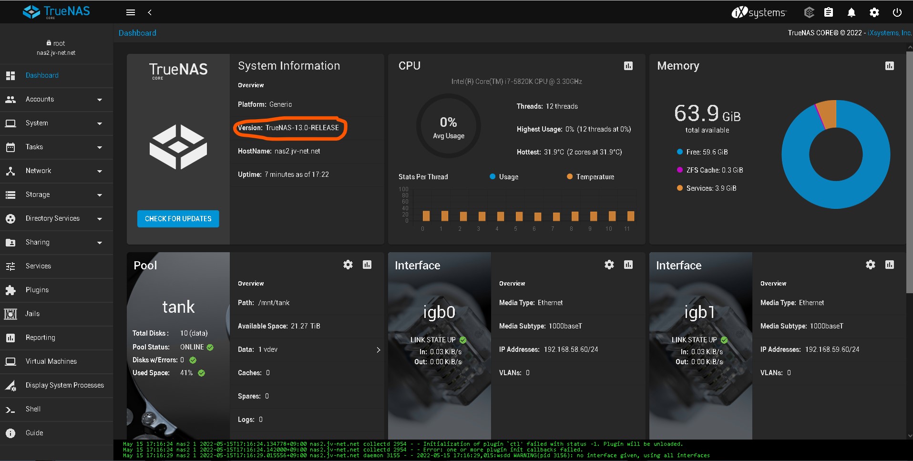Open settings gear in top bar
This screenshot has height=461, width=913.
[x=874, y=12]
